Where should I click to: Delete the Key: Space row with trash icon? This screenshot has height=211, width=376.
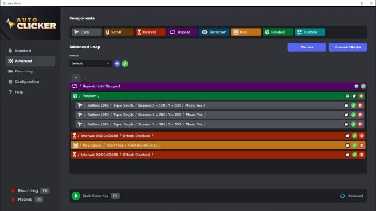pos(361,145)
